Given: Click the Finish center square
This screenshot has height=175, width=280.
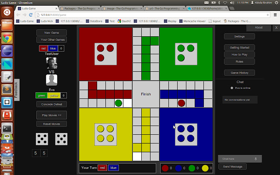Looking at the screenshot, I should (x=146, y=94).
